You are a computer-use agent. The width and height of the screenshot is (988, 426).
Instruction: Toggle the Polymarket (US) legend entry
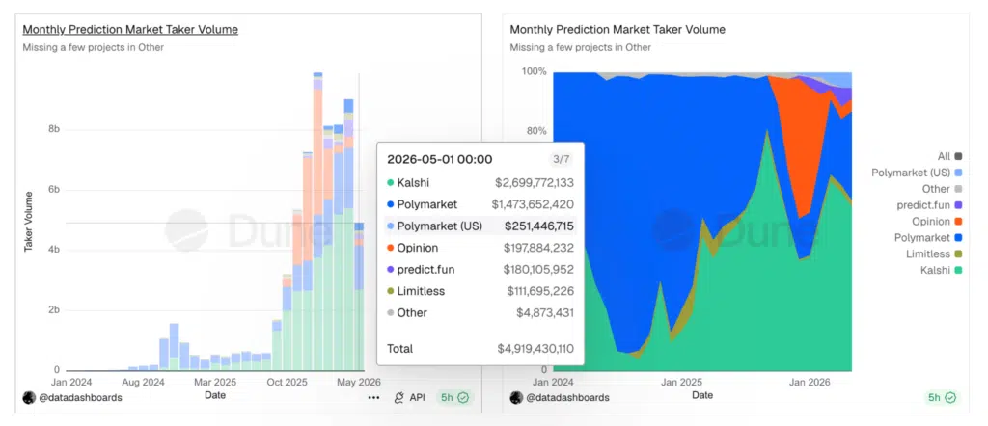pyautogui.click(x=917, y=173)
